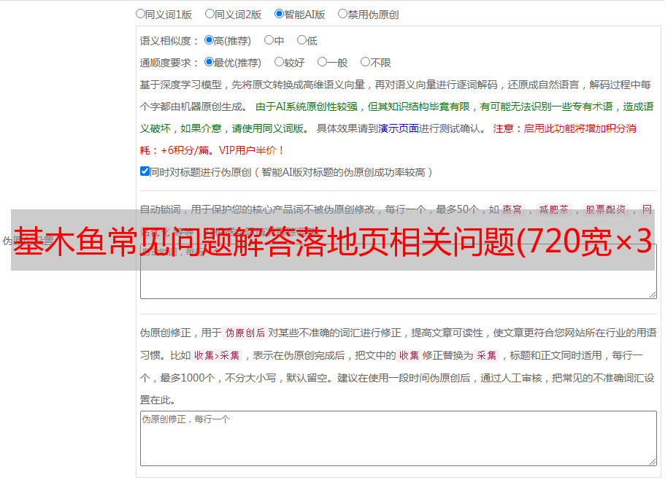Image resolution: width=665 pixels, height=480 pixels.
Task: Toggle 同时对标题进行伪原创 checkbox
Action: [x=145, y=171]
